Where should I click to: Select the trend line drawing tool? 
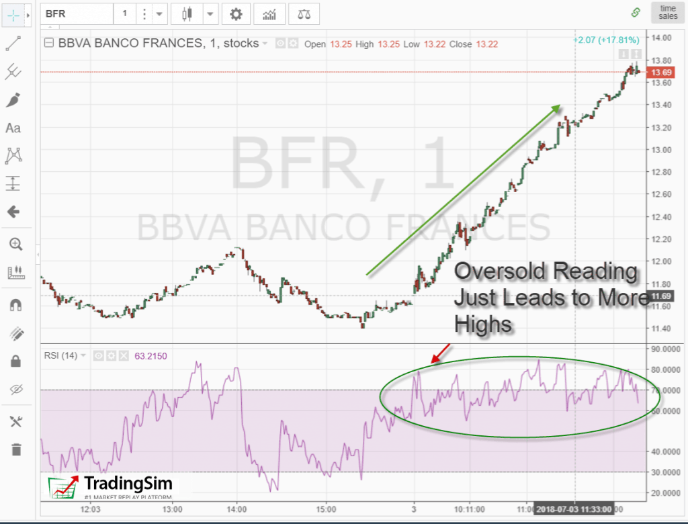pyautogui.click(x=13, y=44)
